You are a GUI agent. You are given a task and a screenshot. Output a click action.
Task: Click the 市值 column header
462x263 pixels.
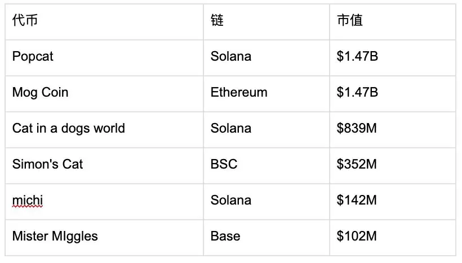349,21
